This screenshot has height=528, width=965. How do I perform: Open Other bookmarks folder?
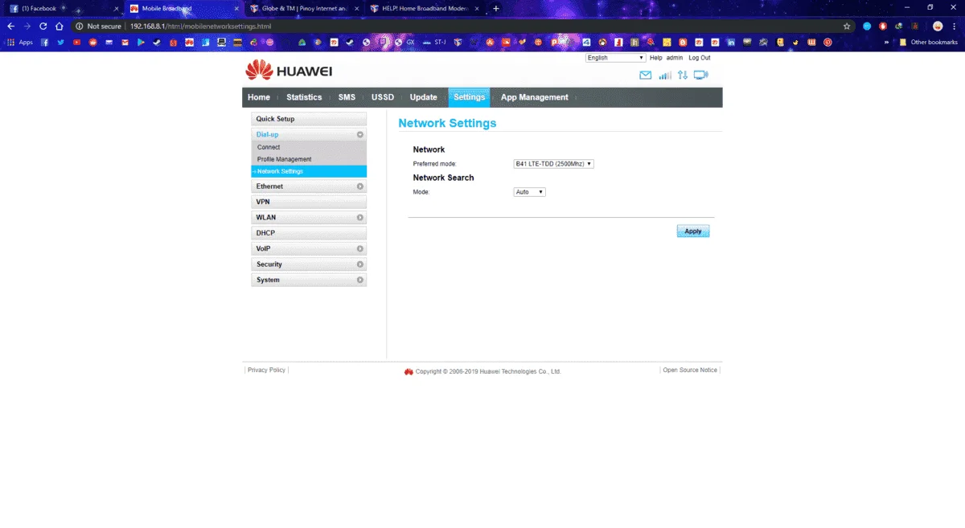click(929, 42)
